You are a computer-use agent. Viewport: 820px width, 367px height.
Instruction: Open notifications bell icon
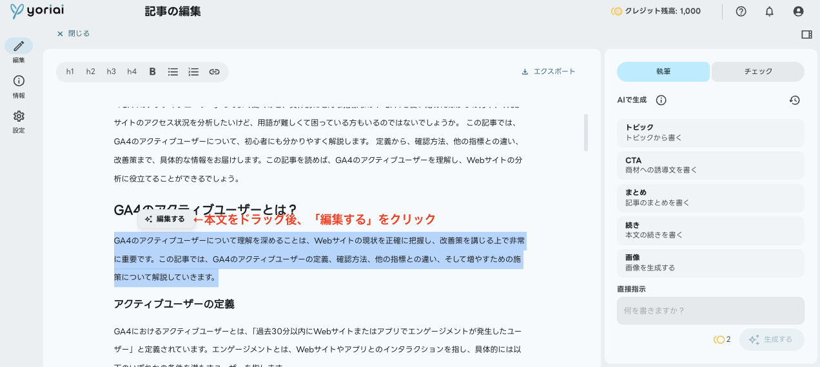pos(769,11)
